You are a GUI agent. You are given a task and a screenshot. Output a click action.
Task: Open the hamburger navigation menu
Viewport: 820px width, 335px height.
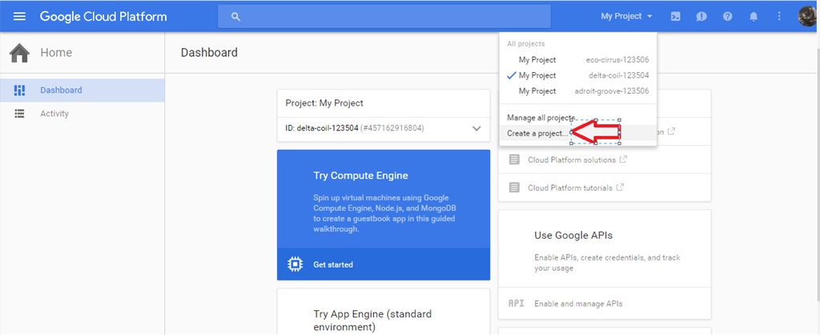[x=19, y=16]
